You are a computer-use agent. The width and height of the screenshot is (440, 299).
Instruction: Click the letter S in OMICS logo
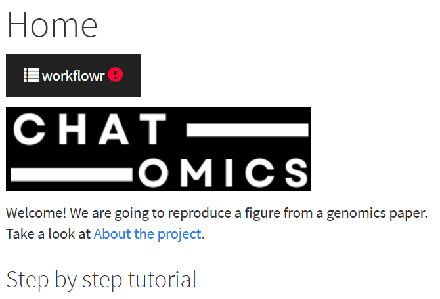(x=292, y=172)
